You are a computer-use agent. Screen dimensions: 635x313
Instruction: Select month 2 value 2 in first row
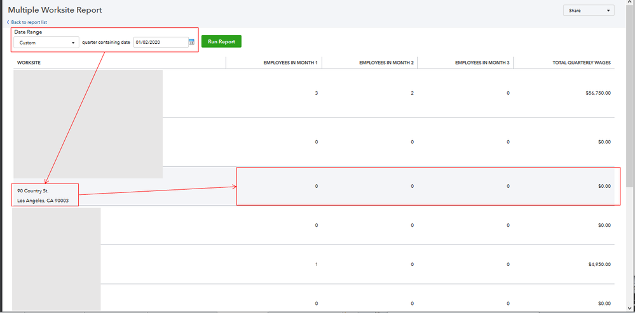[412, 93]
